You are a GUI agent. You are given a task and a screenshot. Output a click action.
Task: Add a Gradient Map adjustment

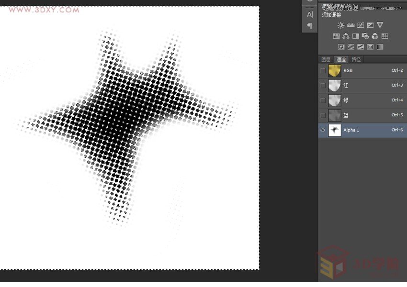click(x=380, y=47)
